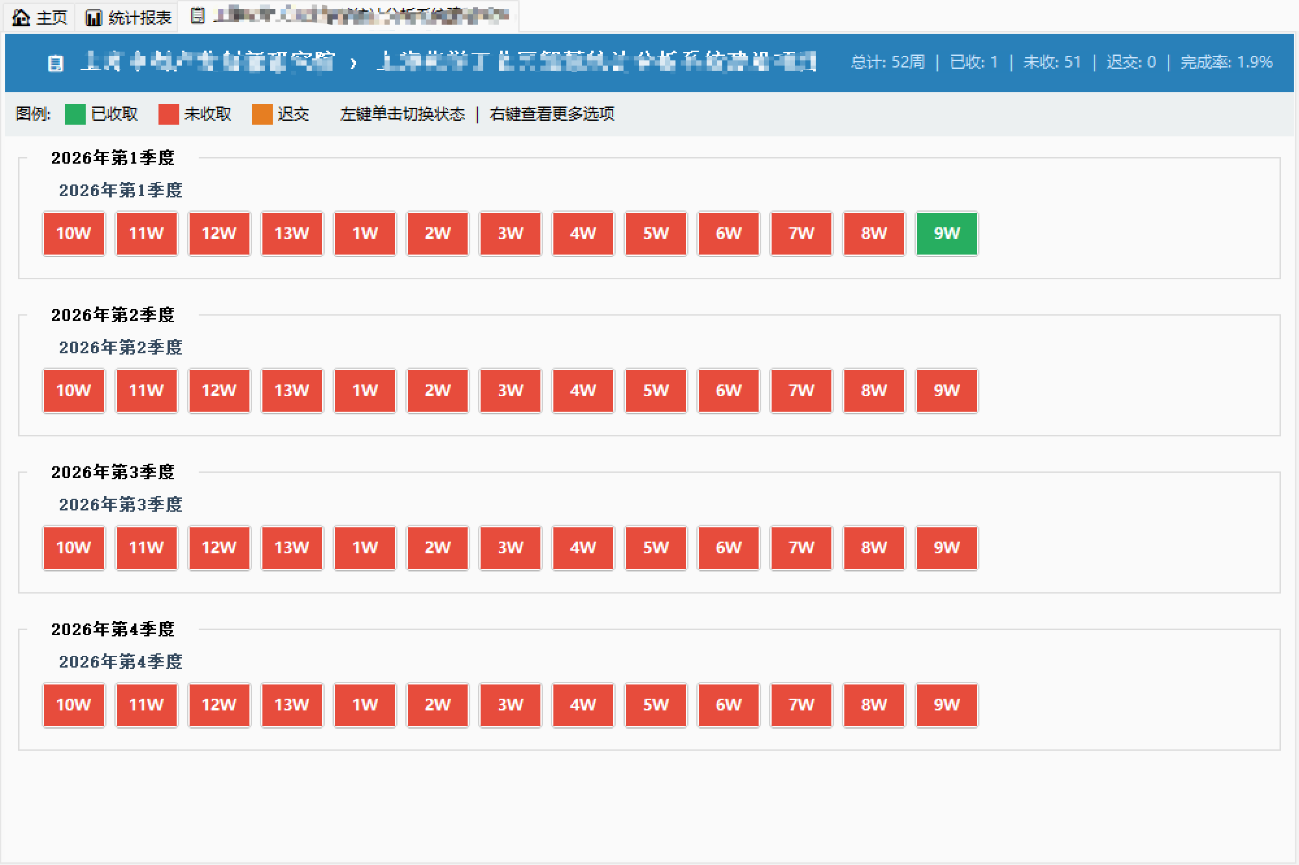Toggle 1W status in 2026年第1季度
Viewport: 1299px width, 865px height.
click(364, 234)
